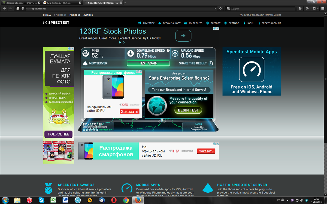Screen dimensions: 327x204
Task: Open the SPEEDTEST AWARDS heading link
Action: coord(76,185)
